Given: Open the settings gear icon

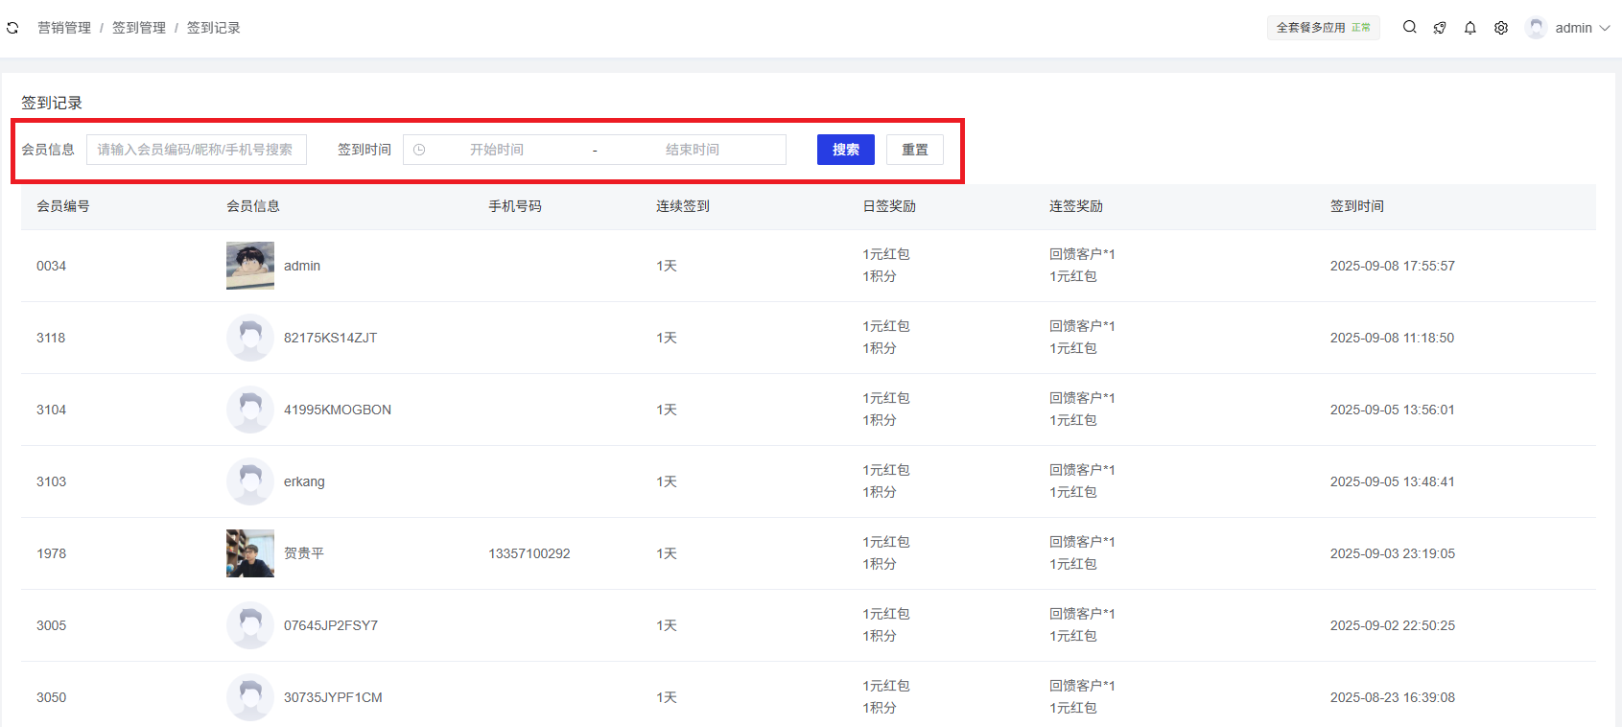Looking at the screenshot, I should coord(1501,28).
